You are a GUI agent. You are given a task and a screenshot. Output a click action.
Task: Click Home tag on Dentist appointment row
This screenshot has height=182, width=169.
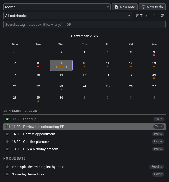point(158,134)
